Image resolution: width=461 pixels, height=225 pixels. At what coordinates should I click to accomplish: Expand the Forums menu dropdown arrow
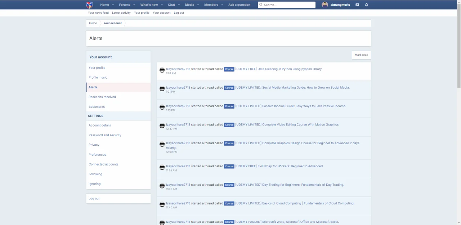[x=134, y=5]
